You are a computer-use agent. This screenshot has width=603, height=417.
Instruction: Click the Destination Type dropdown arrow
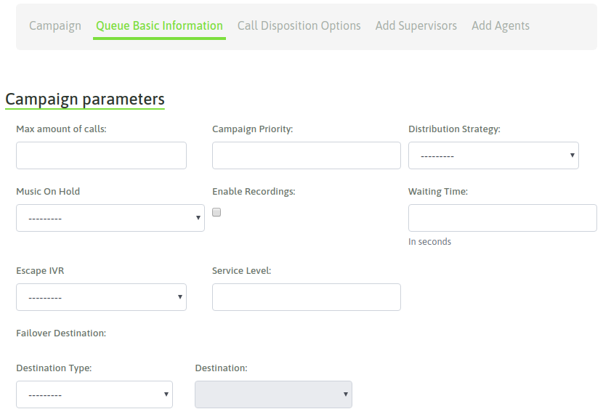click(x=166, y=394)
